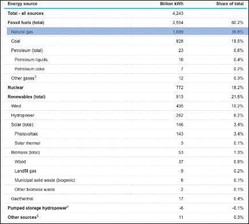
Task: Select the "Wood" row label
Action: (x=20, y=162)
